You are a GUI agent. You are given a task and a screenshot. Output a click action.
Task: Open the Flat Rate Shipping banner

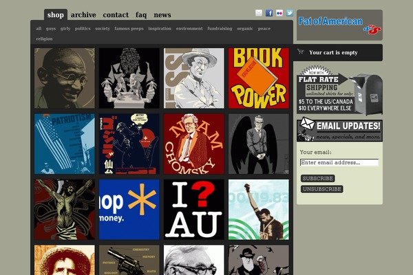pyautogui.click(x=339, y=90)
